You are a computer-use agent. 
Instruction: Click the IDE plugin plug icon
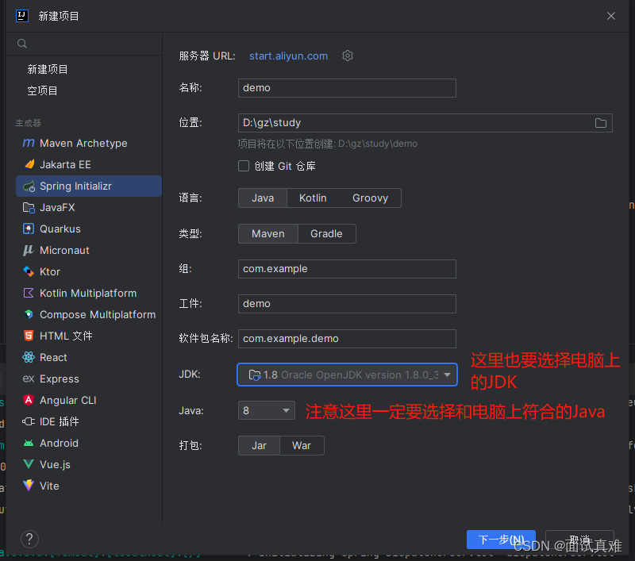29,421
